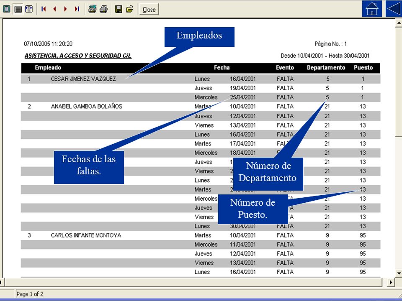
Task: Click the date 17/04/2001
Action: (x=243, y=143)
